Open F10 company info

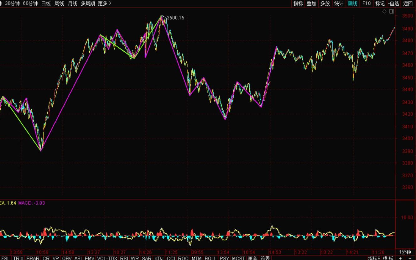click(367, 3)
